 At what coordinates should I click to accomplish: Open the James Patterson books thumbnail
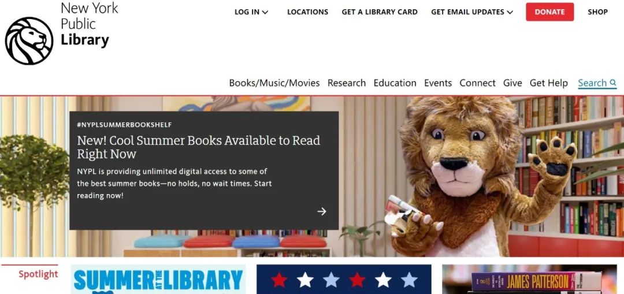(x=529, y=280)
